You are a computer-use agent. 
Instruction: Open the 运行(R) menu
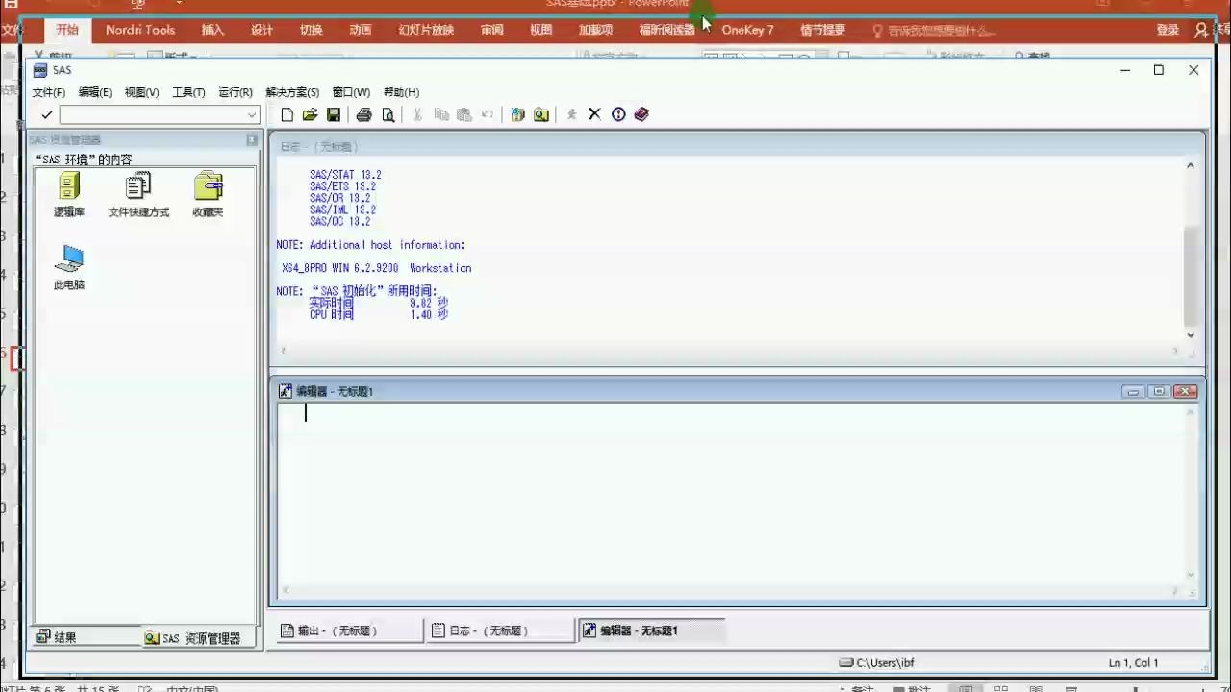(x=236, y=92)
